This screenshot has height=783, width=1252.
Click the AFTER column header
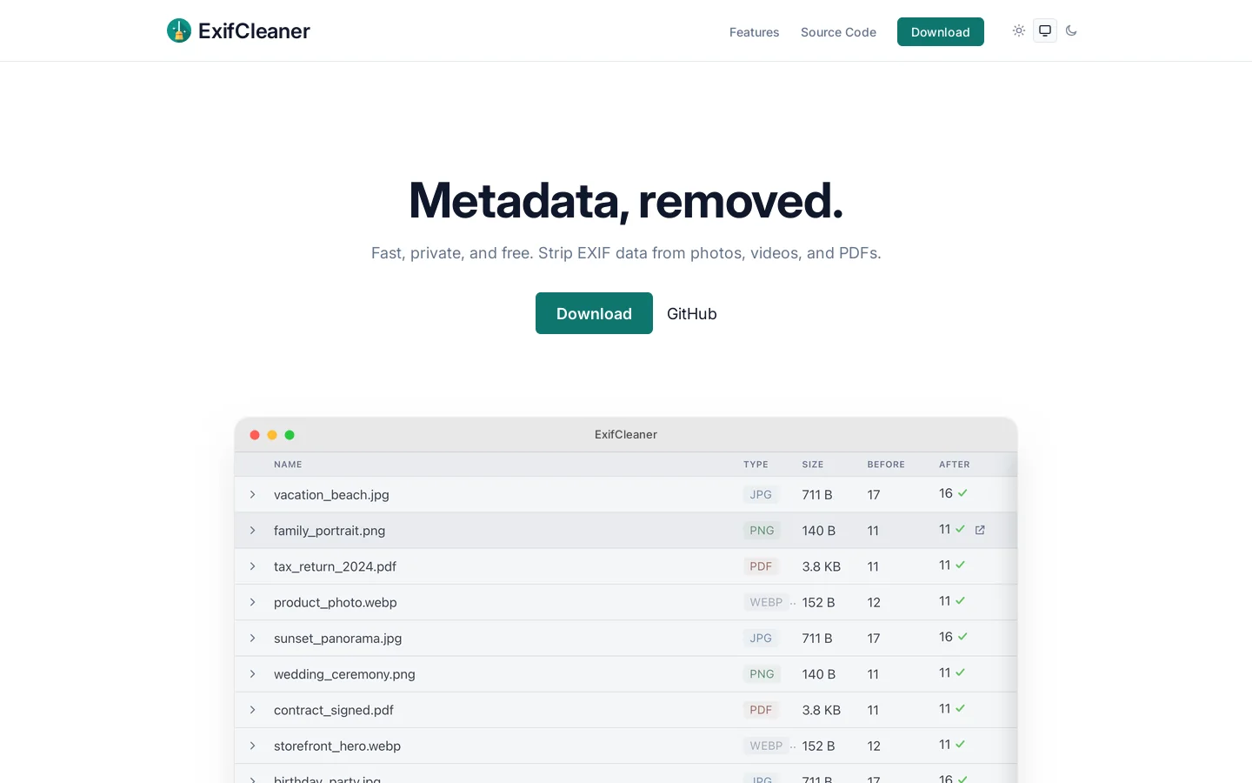point(955,465)
